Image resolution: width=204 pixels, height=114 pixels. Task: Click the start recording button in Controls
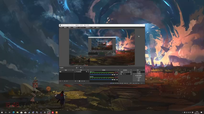[x=138, y=74]
